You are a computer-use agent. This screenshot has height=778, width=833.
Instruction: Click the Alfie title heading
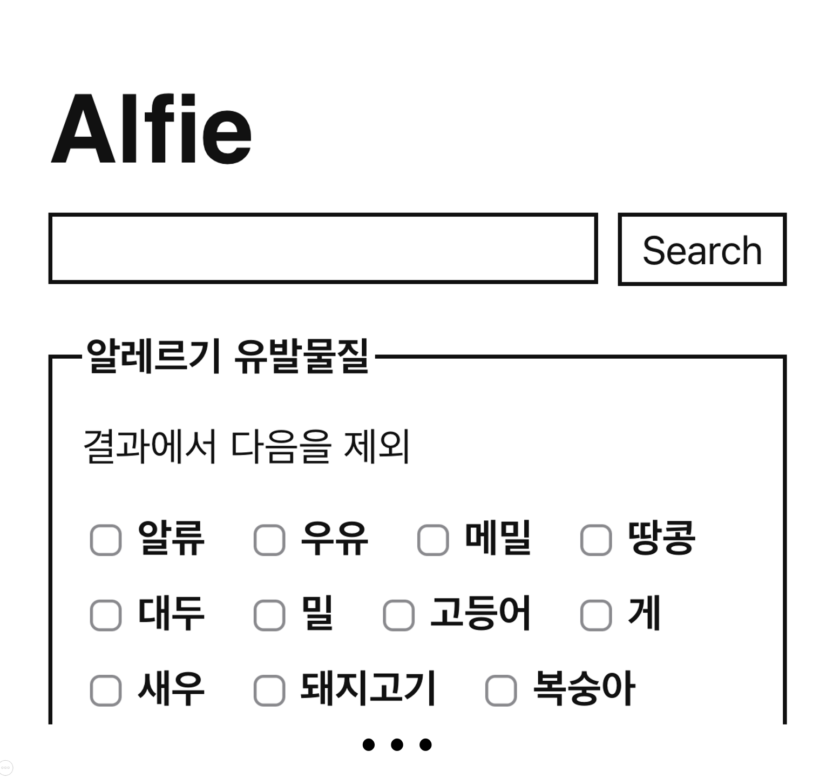pyautogui.click(x=151, y=130)
